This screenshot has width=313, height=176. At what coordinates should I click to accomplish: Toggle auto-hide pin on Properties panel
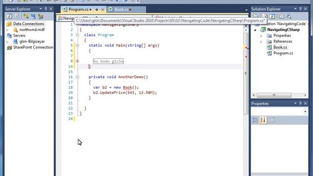click(300, 104)
